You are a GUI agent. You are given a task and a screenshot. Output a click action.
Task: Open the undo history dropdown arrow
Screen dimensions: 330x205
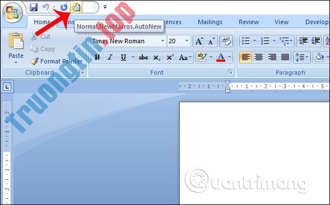coord(54,8)
